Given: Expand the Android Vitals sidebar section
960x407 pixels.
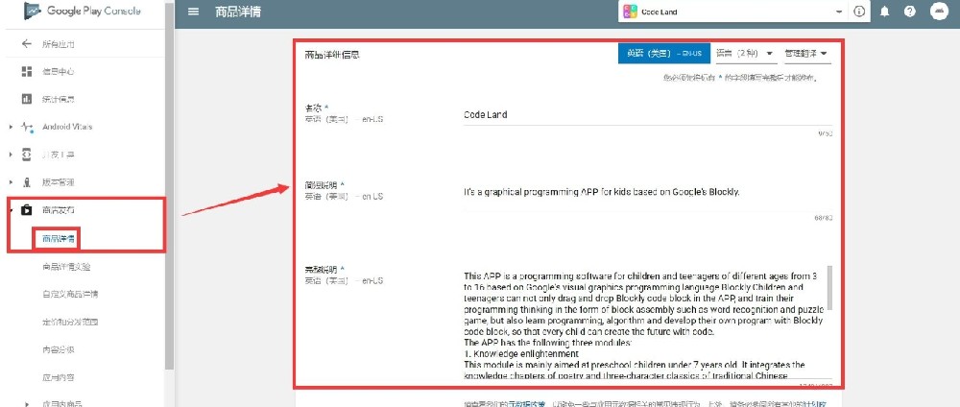Looking at the screenshot, I should (x=11, y=127).
